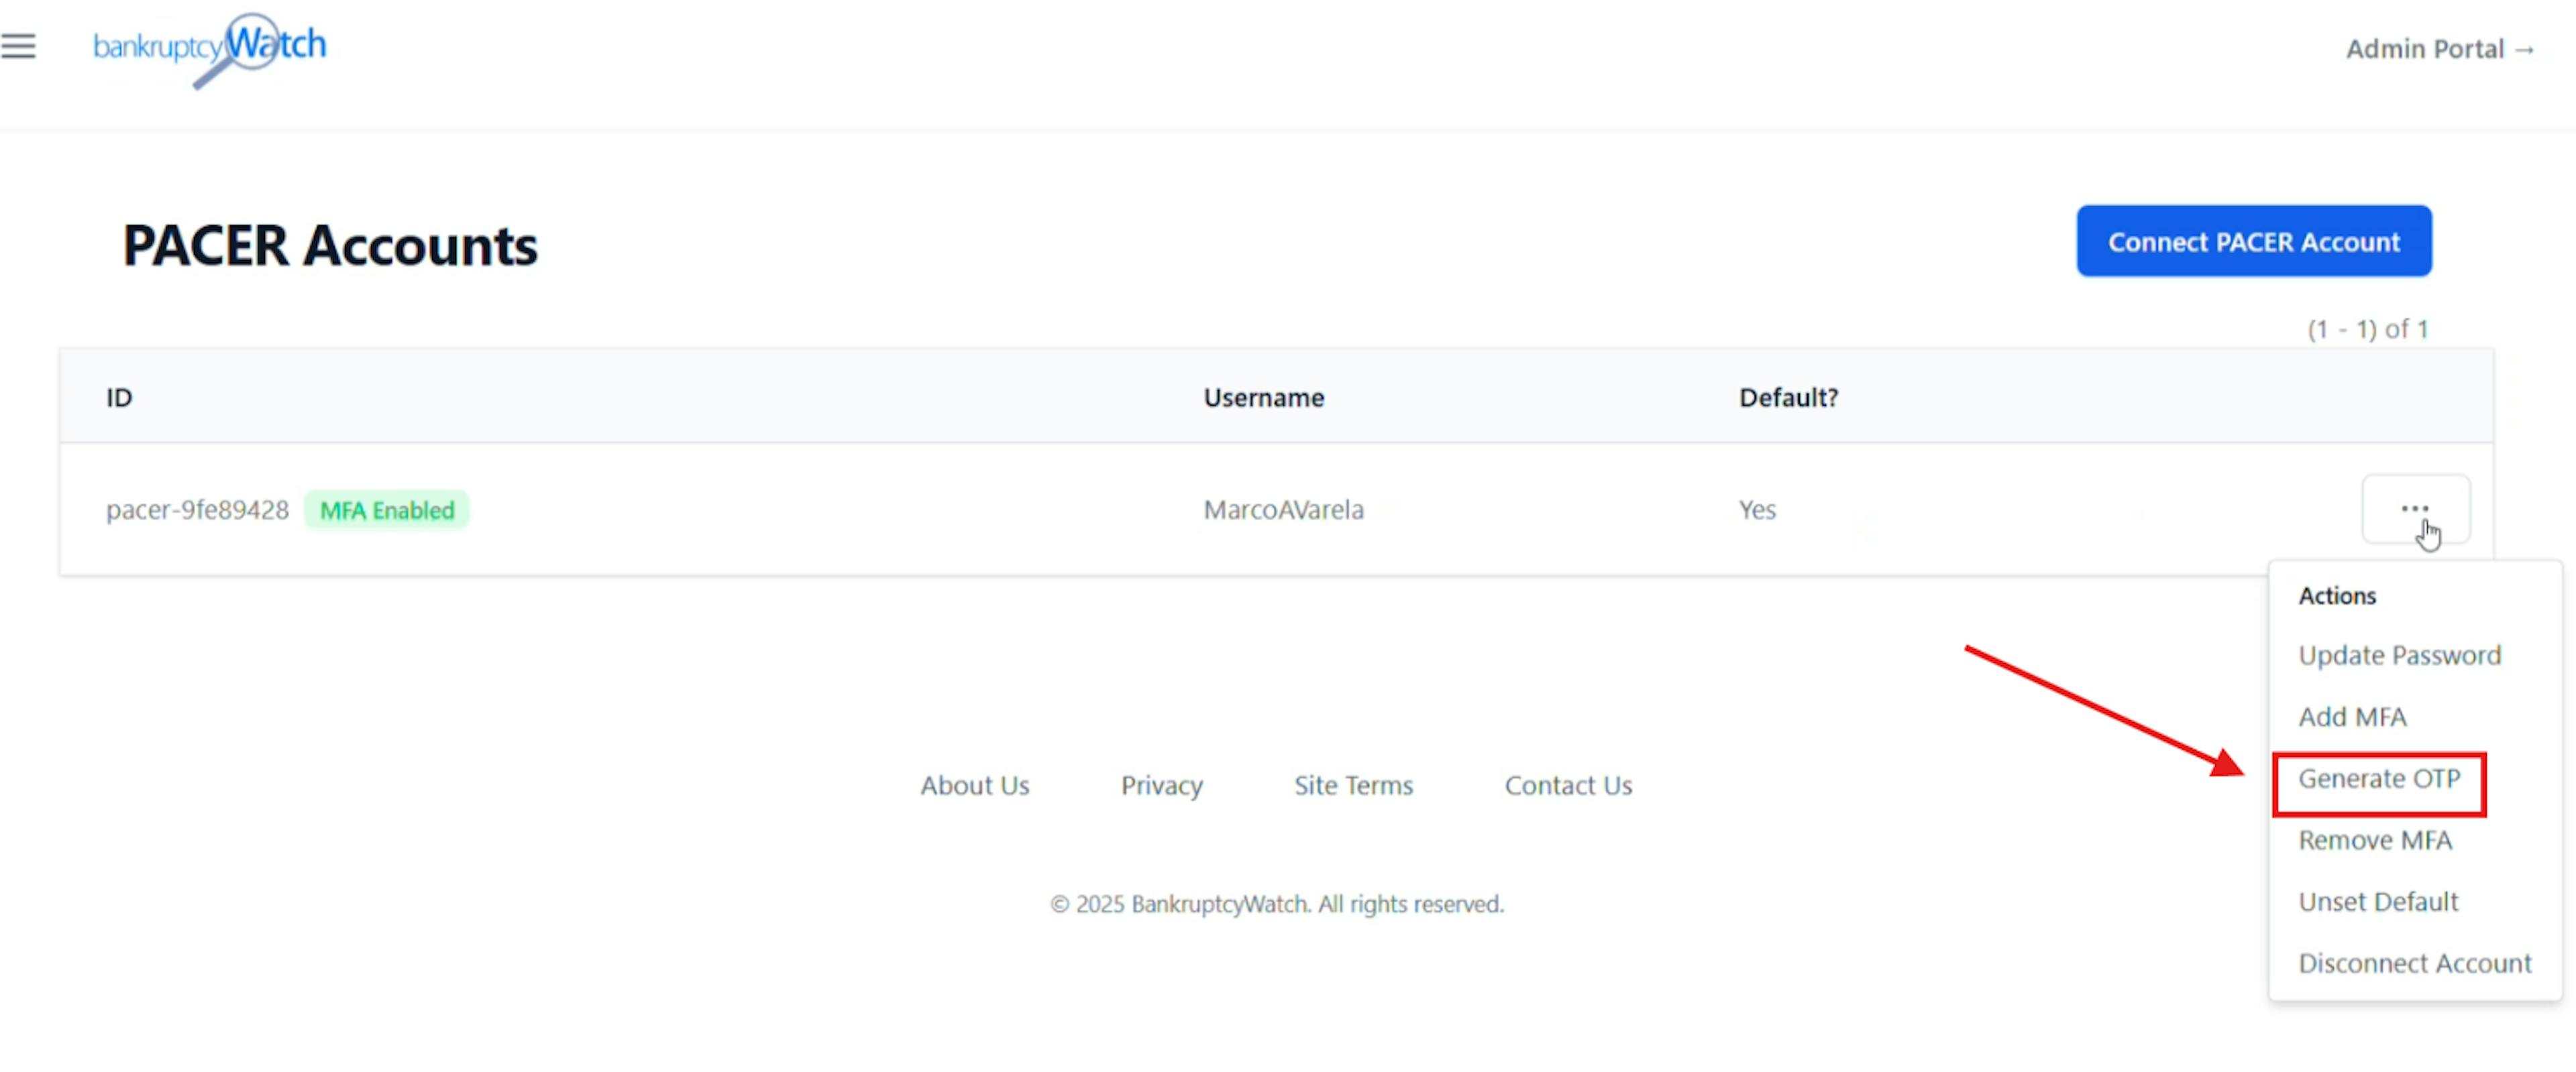Click Unset Default for the PACER account
The image size is (2576, 1072).
click(2378, 900)
